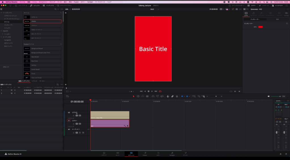Click the loop playback button

(x=160, y=91)
